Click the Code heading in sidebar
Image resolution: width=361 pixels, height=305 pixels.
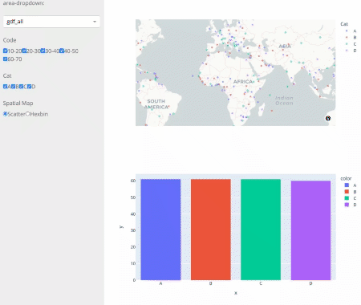pos(10,40)
